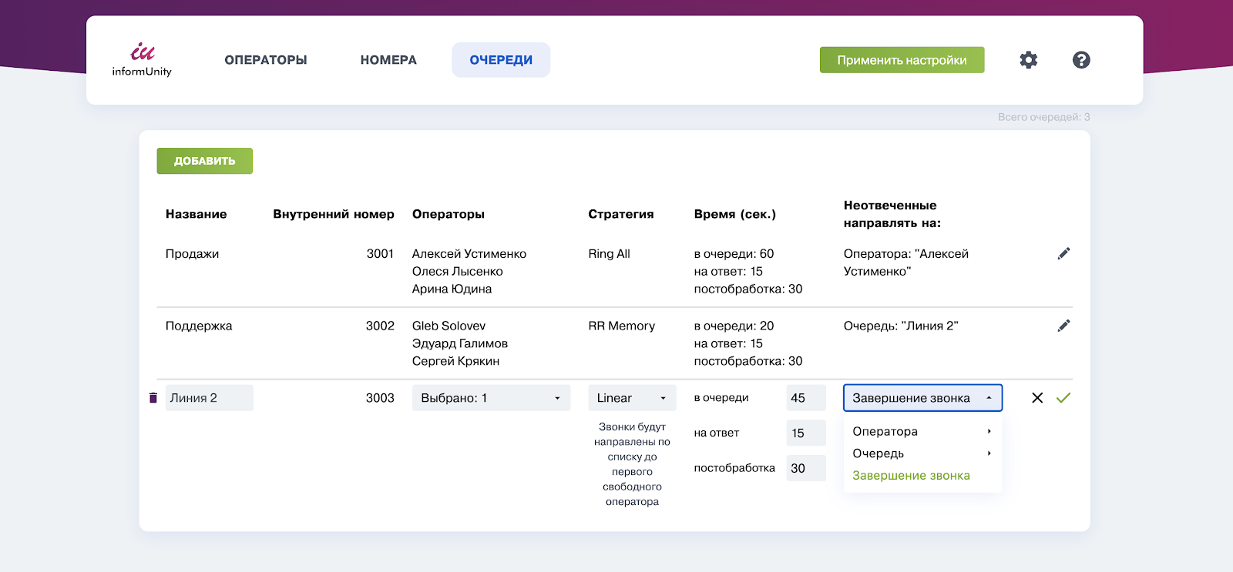The height and width of the screenshot is (572, 1233).
Task: Switch to the НОМЕРА tab
Action: tap(388, 60)
